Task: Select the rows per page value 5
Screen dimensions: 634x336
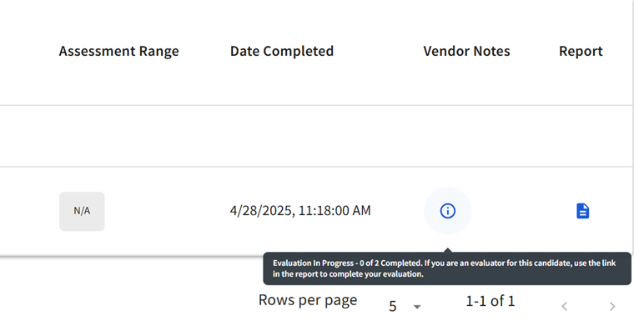Action: 393,306
